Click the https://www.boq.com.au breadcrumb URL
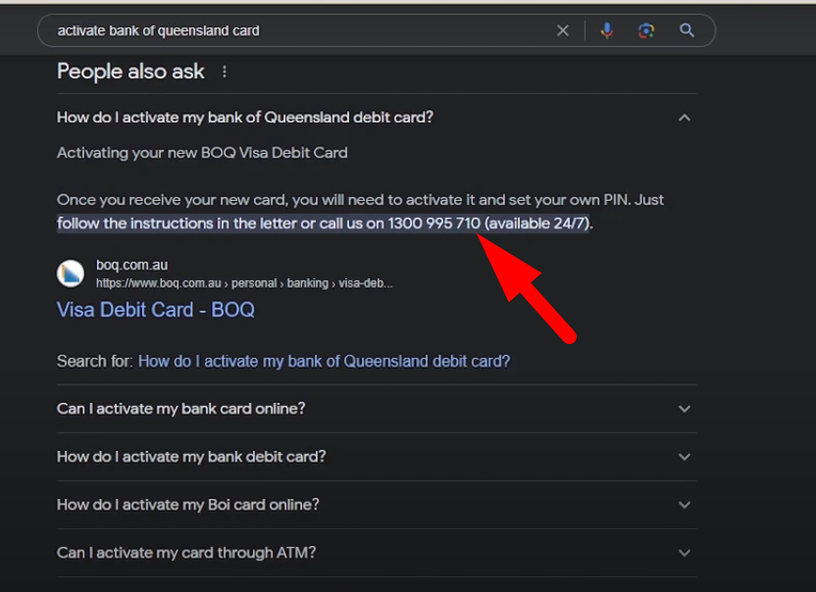 click(x=244, y=283)
